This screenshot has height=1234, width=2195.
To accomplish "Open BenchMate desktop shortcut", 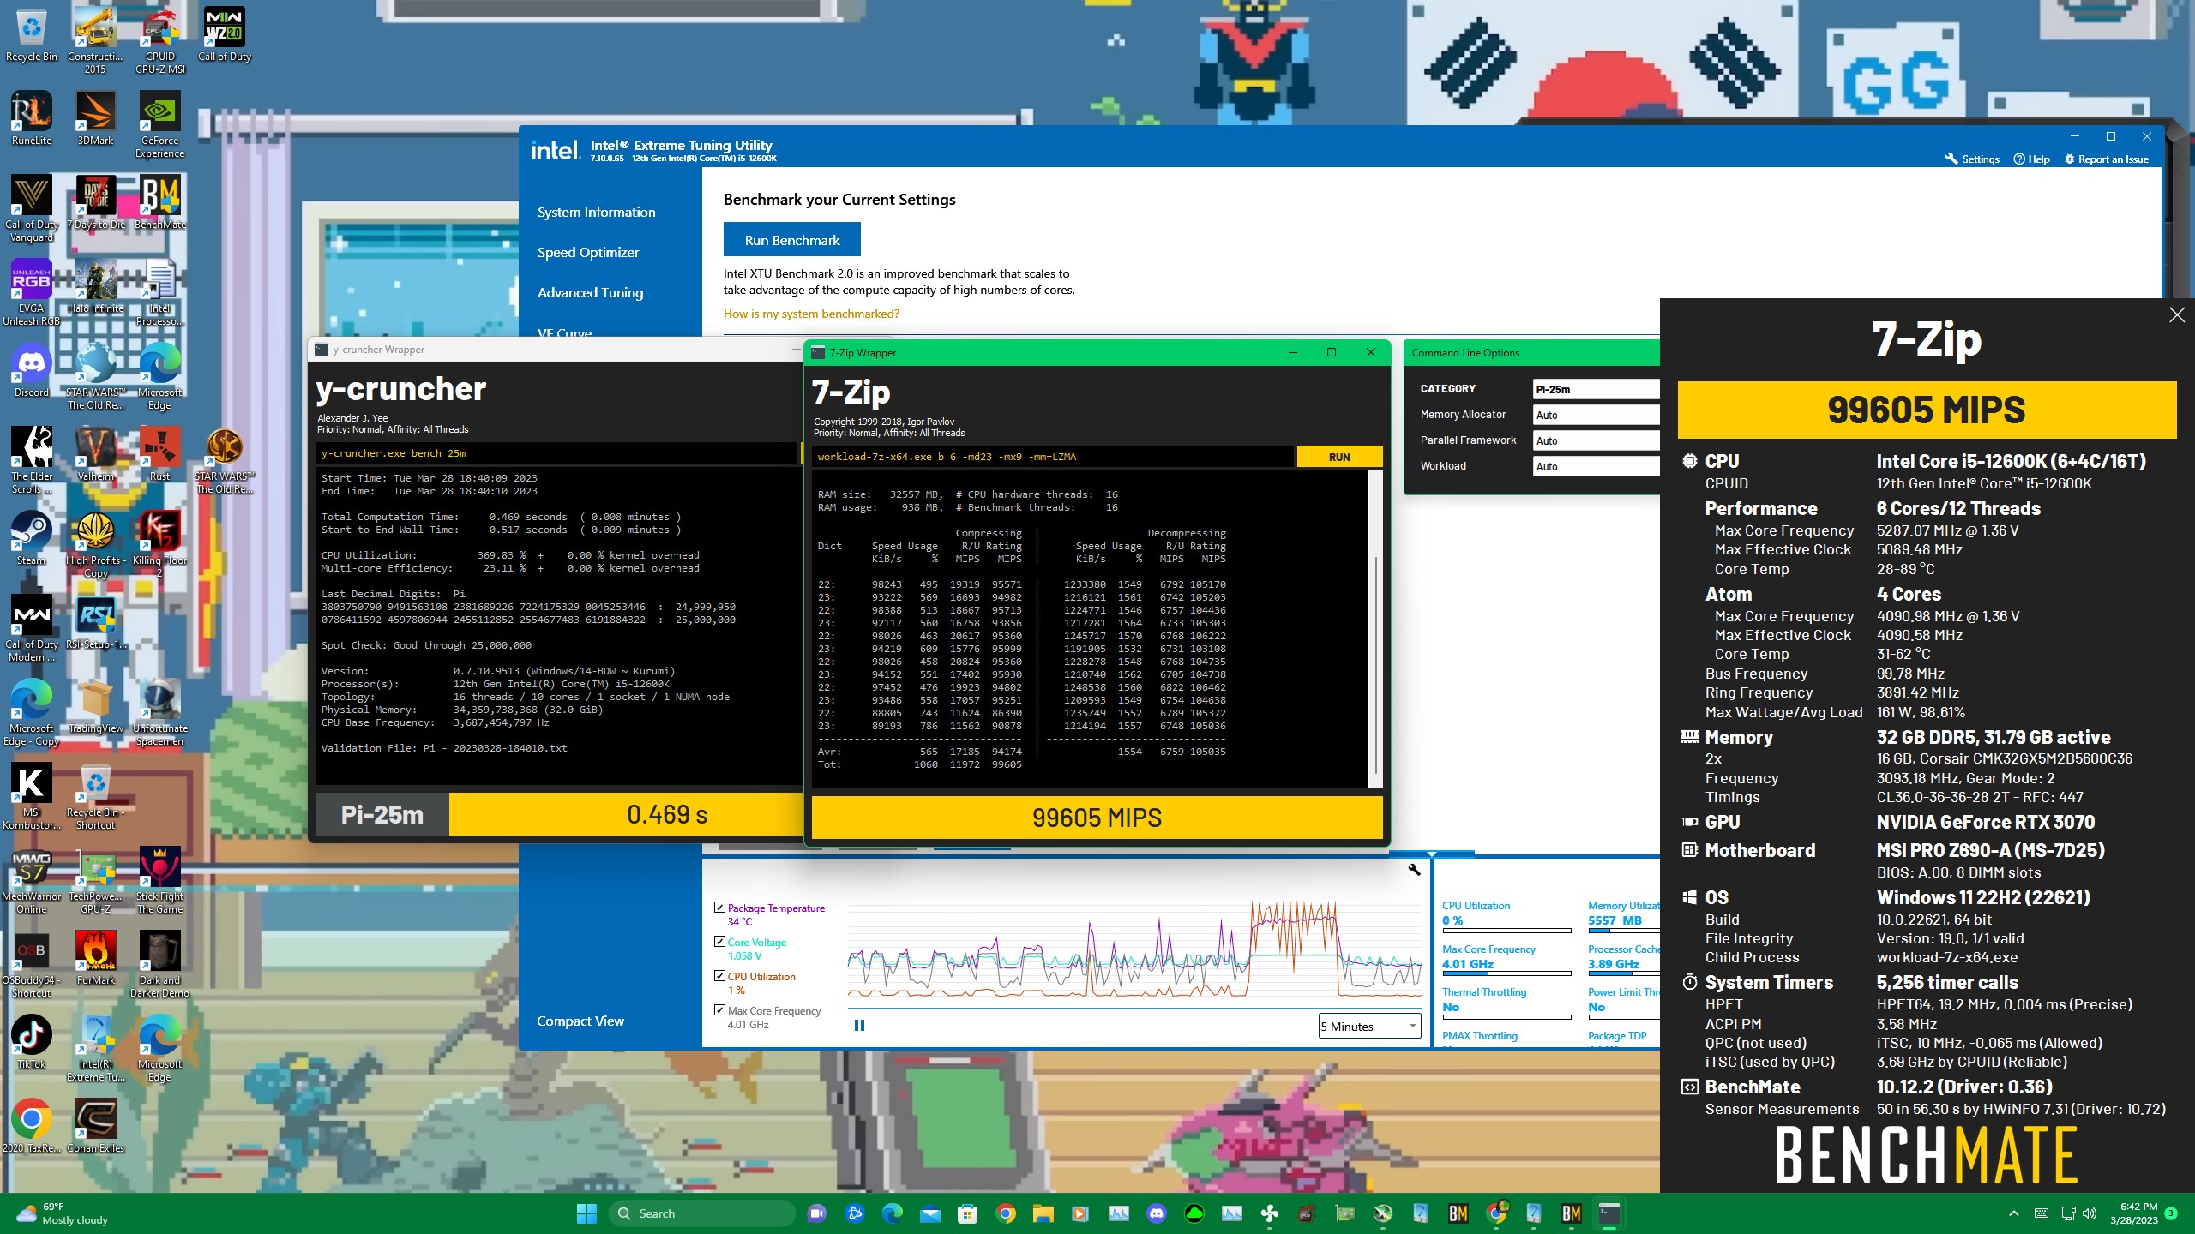I will (160, 202).
